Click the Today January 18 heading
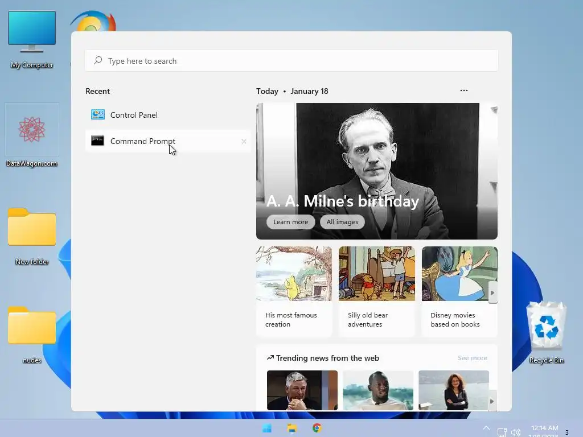The height and width of the screenshot is (437, 583). pos(292,91)
